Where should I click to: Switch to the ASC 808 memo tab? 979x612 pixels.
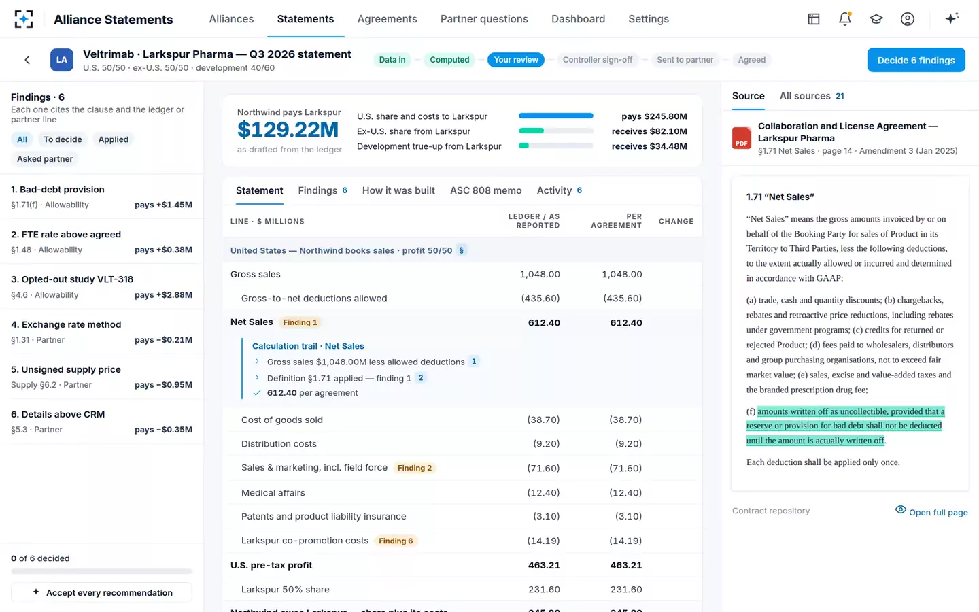coord(485,191)
